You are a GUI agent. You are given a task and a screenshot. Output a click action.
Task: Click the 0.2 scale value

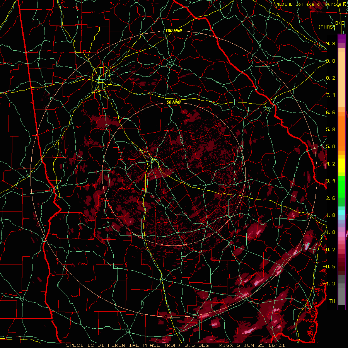pyautogui.click(x=331, y=250)
